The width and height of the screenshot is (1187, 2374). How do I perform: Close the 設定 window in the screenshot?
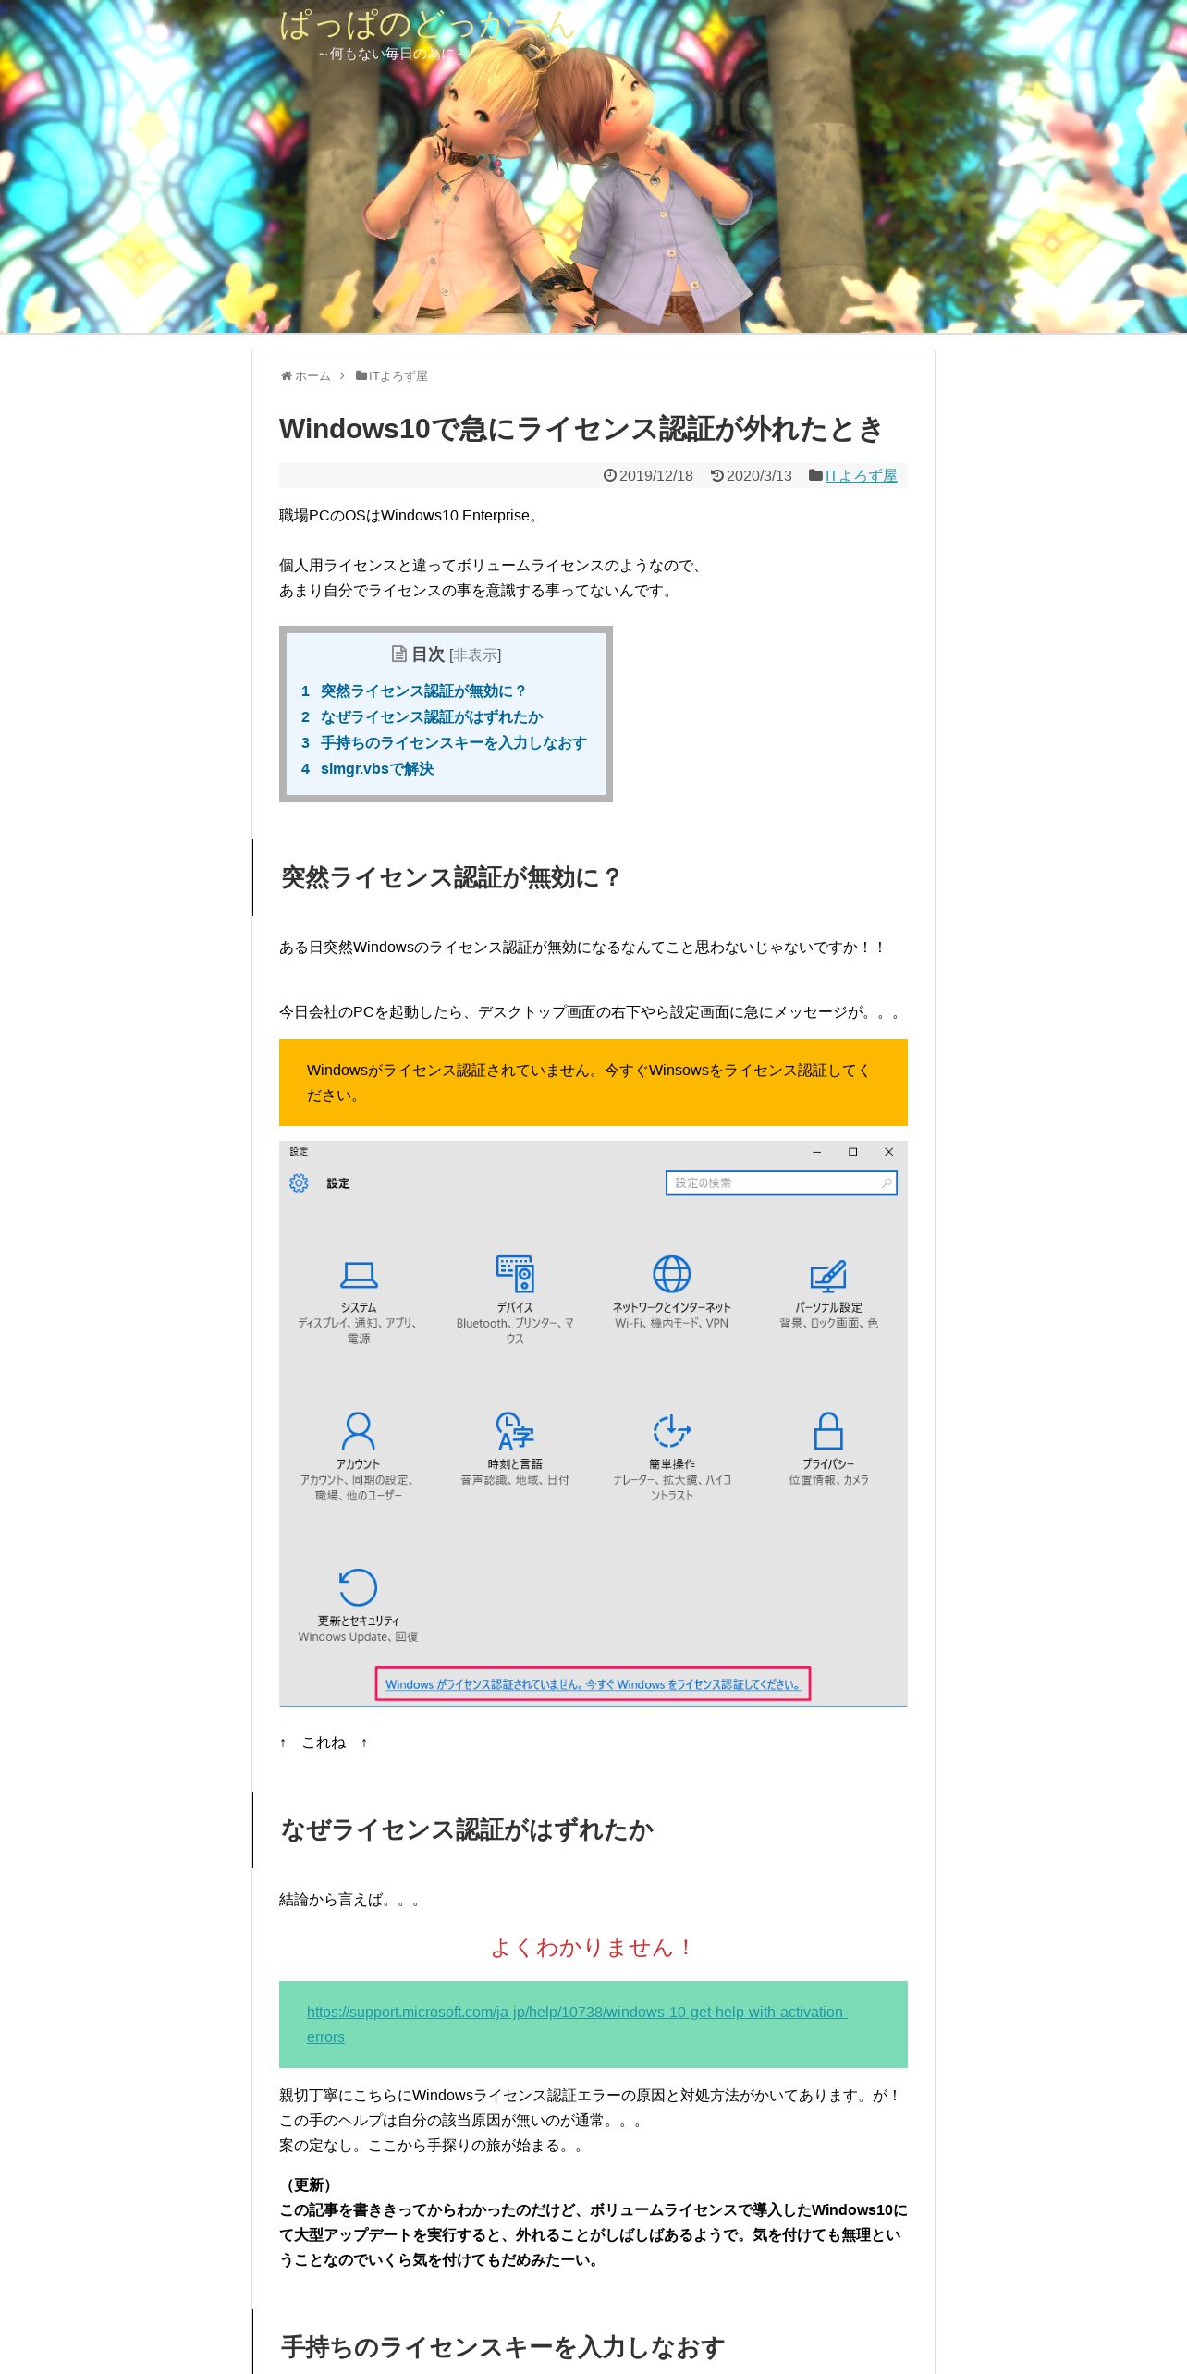pos(889,1152)
